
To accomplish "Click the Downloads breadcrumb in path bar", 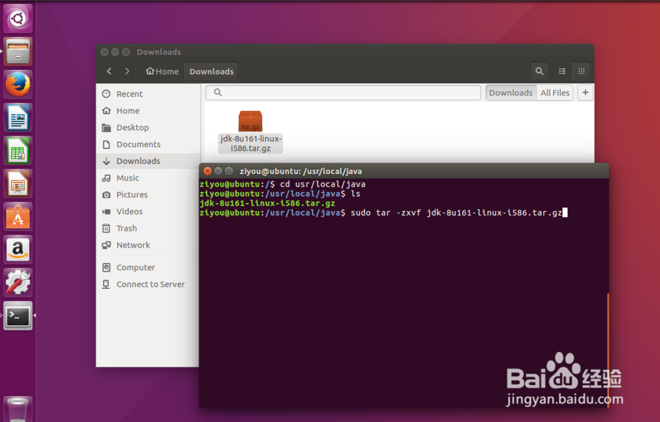I will [211, 71].
